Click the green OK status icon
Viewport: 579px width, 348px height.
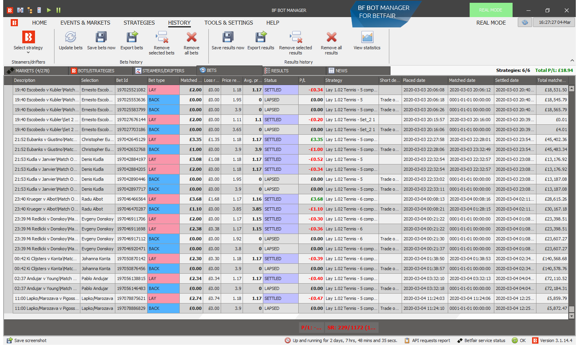[x=515, y=340]
